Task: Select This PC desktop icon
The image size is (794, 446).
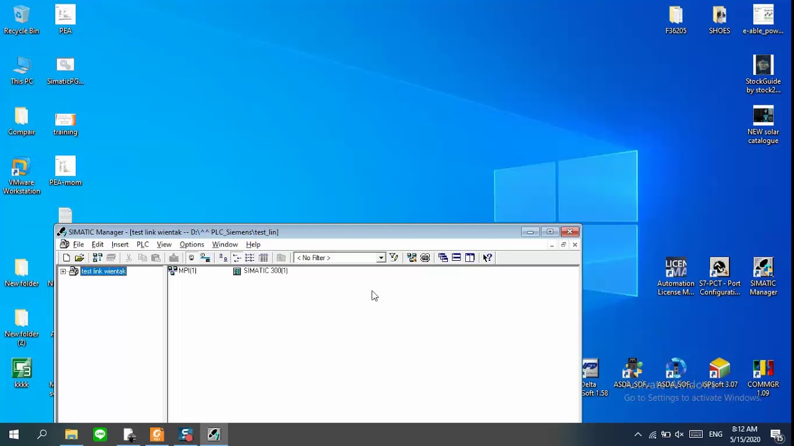Action: (22, 71)
